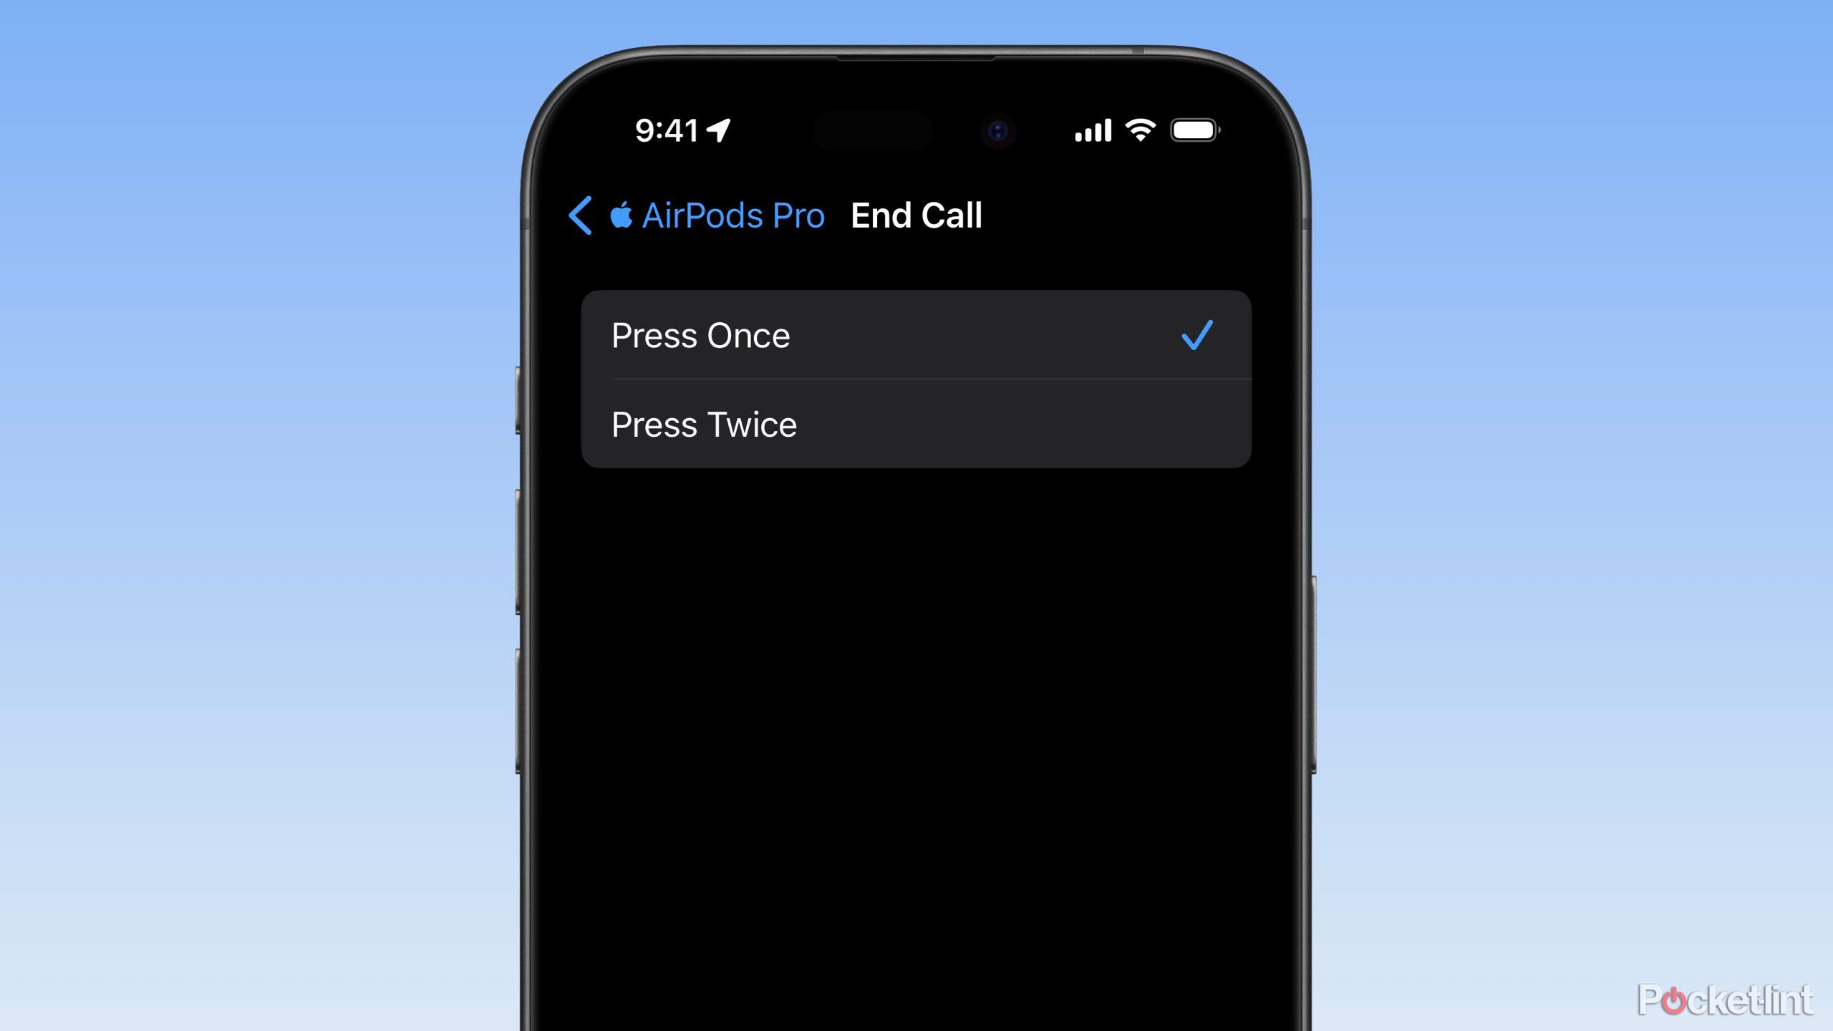Tap the back chevron to AirPods Pro
This screenshot has height=1031, width=1833.
[x=581, y=214]
